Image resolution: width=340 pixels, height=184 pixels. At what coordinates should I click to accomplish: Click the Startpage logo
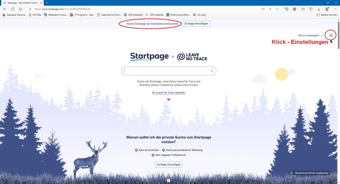tap(149, 57)
